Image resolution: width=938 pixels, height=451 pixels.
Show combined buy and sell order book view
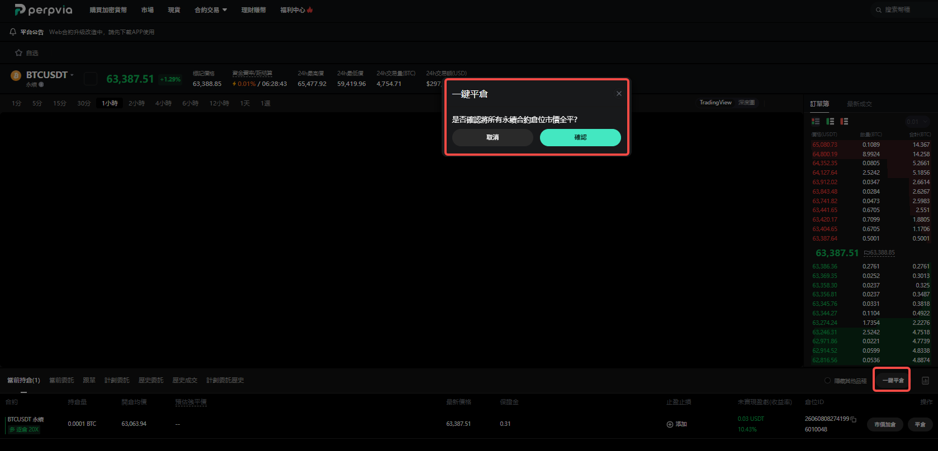coord(816,121)
